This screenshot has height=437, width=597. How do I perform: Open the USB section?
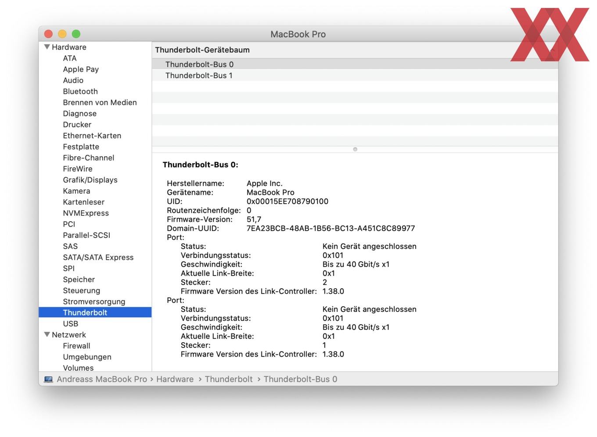click(x=71, y=324)
